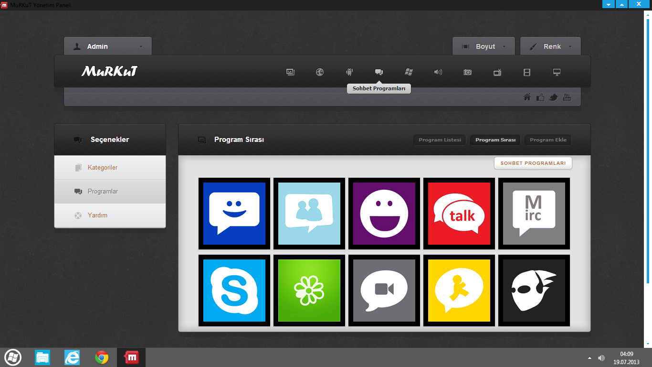Select the purple Yahoo smiley tile
This screenshot has height=367, width=652.
pos(384,214)
